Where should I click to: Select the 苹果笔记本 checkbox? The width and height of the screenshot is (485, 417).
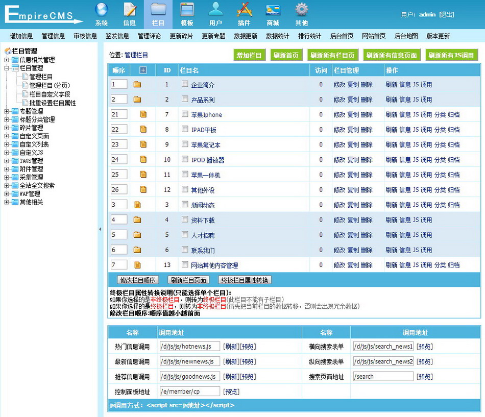click(x=185, y=144)
